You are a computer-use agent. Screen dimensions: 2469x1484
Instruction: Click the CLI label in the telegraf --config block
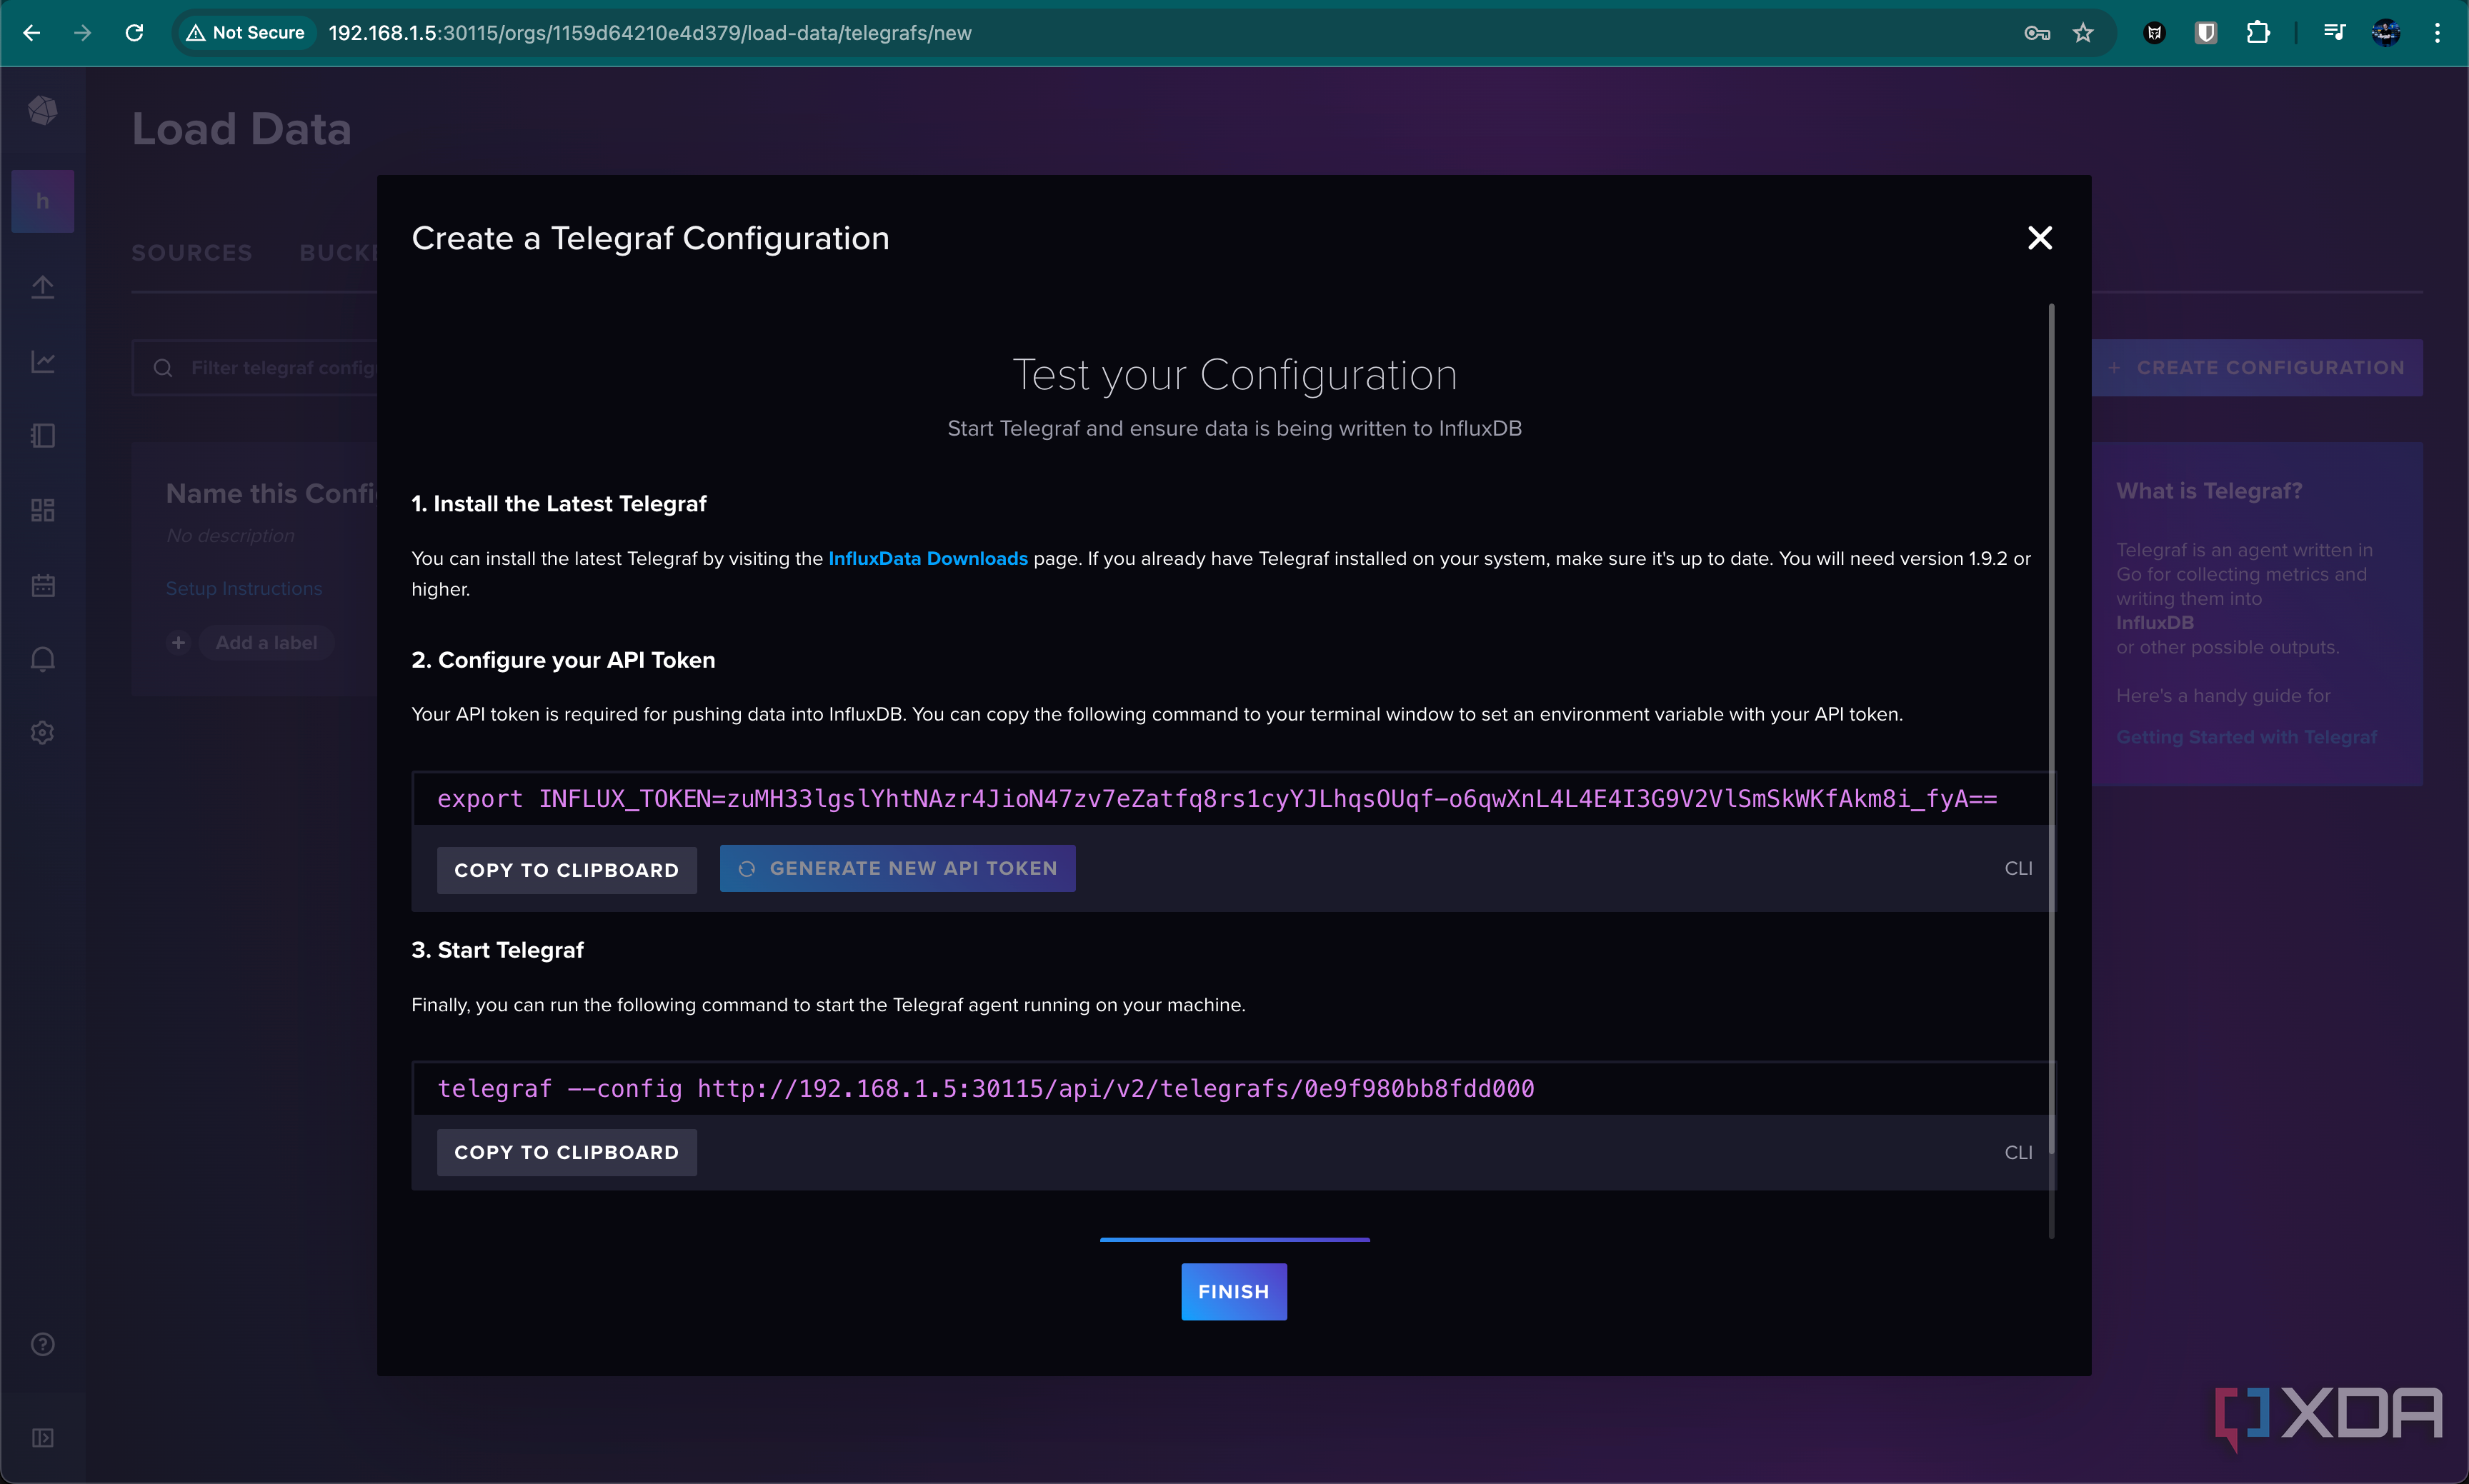coord(2017,1152)
